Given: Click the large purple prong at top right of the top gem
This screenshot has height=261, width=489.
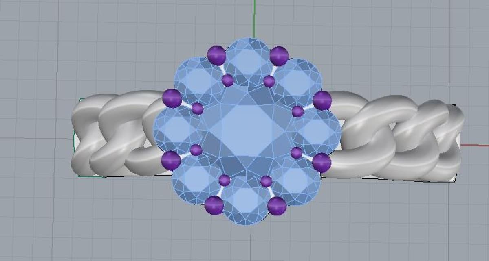Looking at the screenshot, I should 279,56.
